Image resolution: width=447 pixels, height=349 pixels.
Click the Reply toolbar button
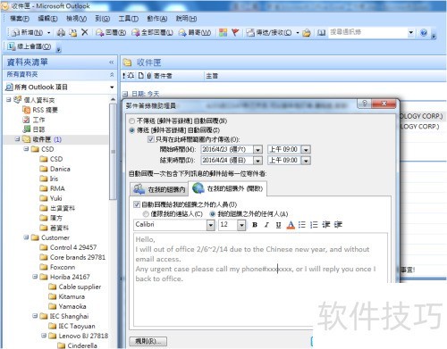(111, 32)
